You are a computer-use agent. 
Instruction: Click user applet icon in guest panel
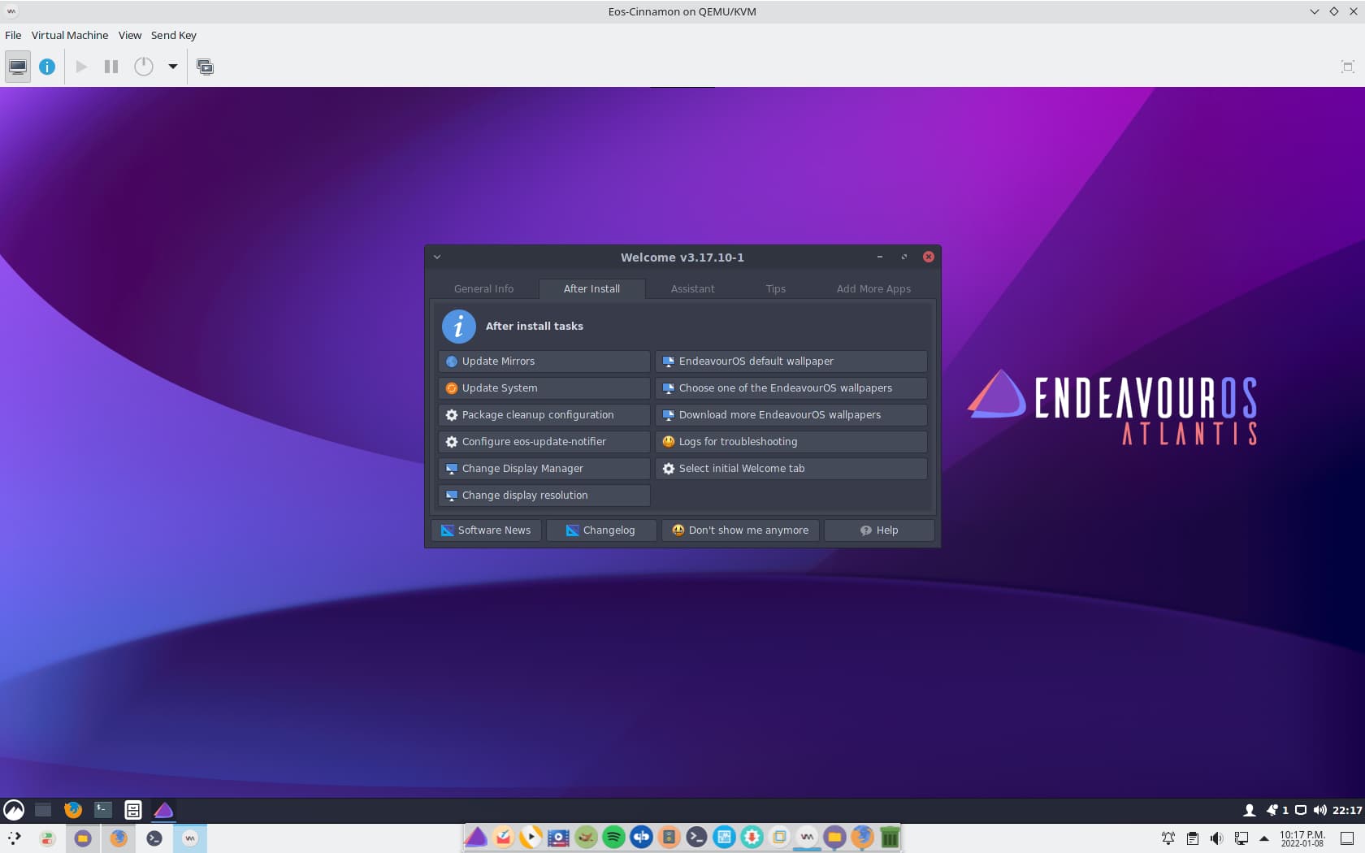point(1250,810)
